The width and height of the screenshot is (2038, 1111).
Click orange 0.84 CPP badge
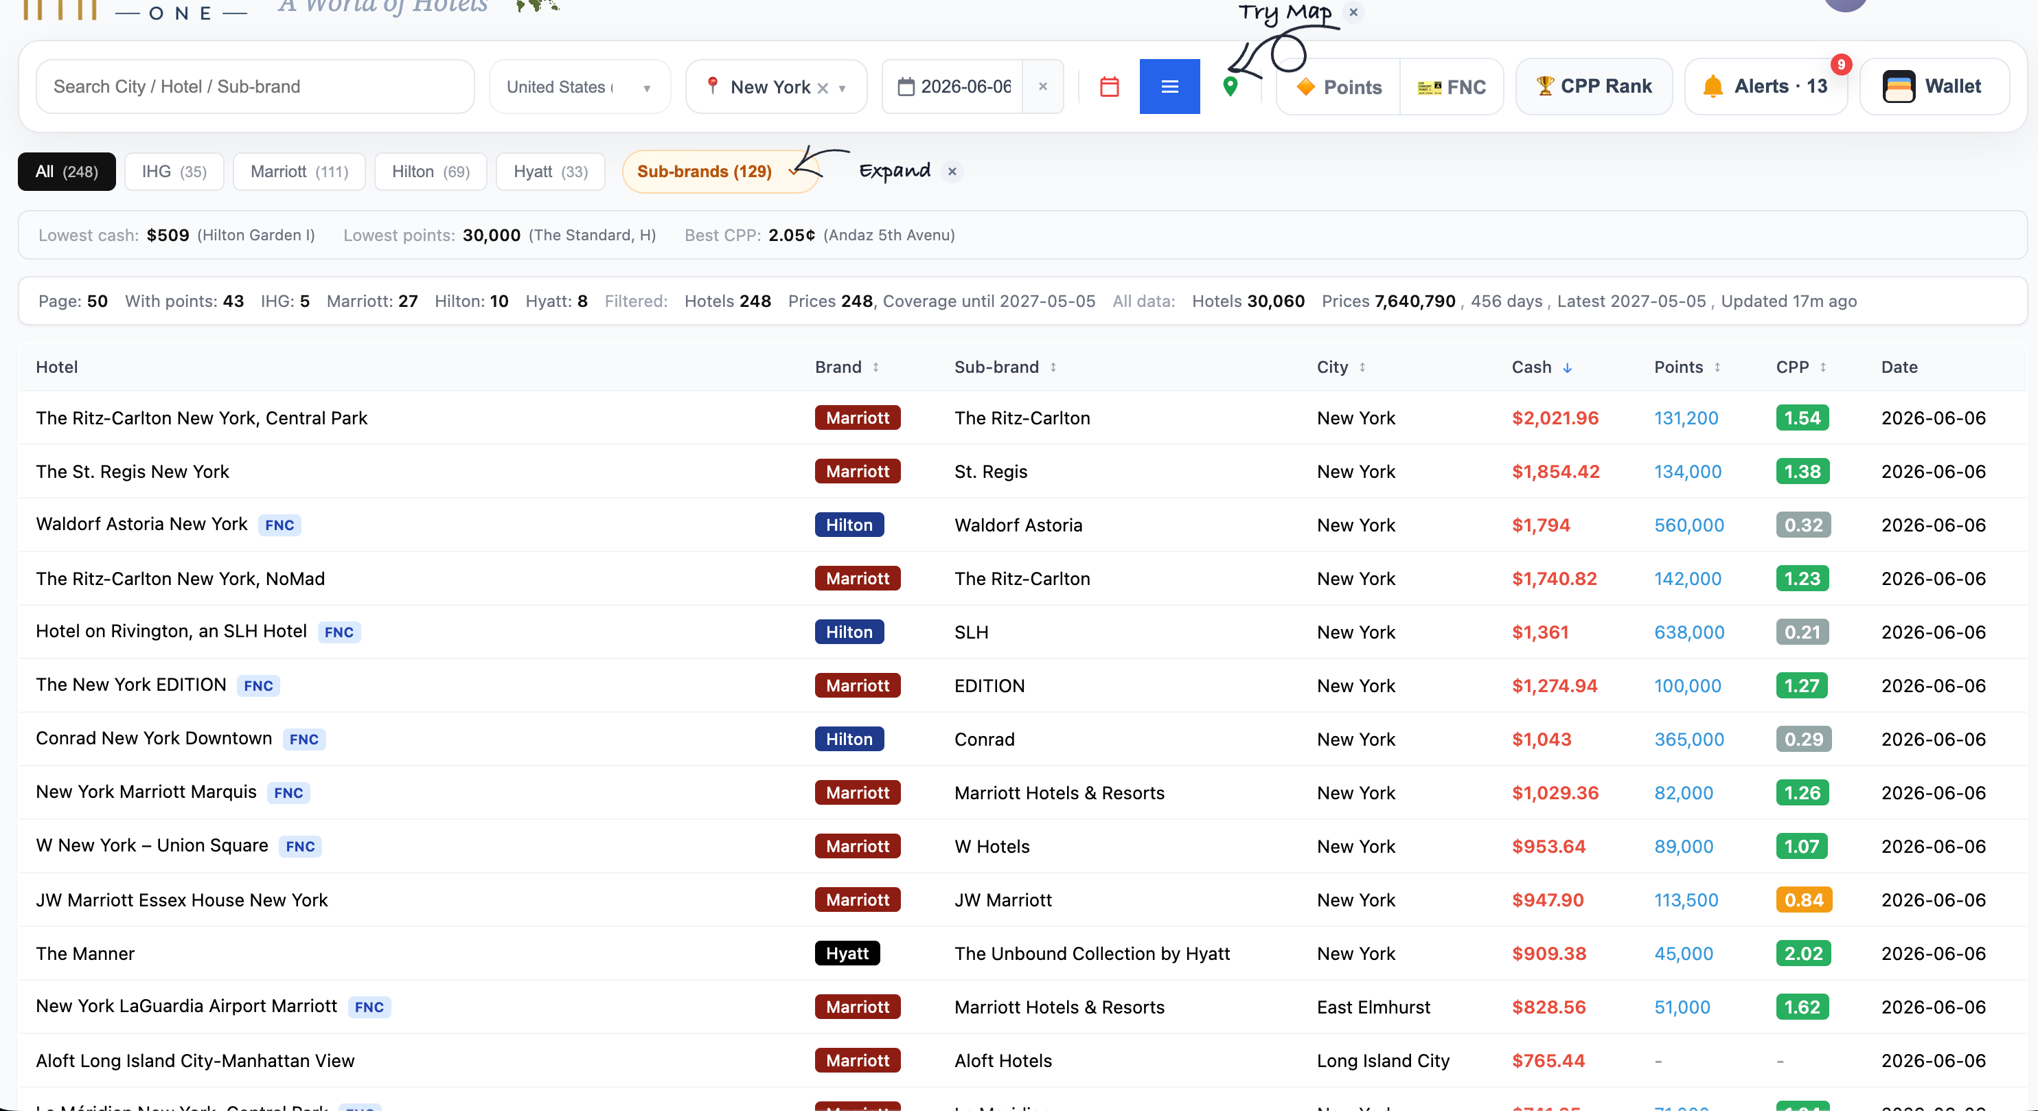1804,900
